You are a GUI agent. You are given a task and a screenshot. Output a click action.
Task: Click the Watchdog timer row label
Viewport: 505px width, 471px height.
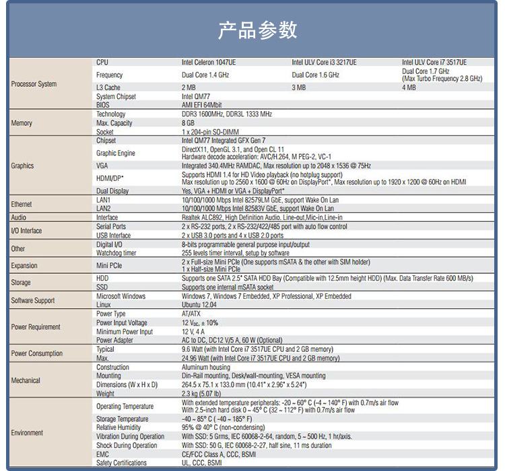[x=116, y=253]
